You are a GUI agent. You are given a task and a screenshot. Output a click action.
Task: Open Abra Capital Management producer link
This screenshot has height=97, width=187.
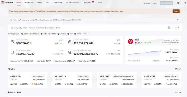point(123,76)
